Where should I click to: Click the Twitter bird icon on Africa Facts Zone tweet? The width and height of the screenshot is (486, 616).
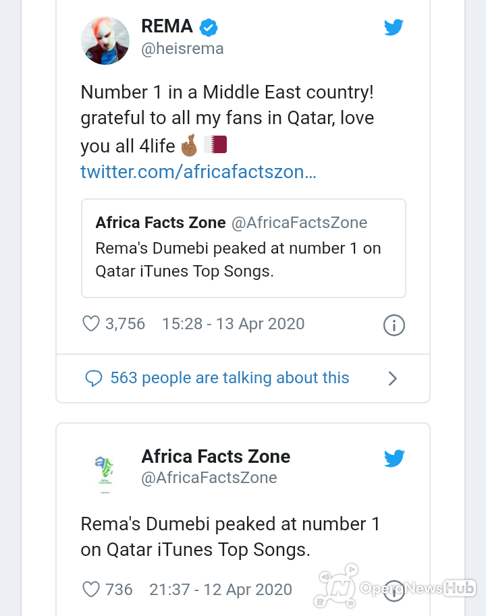[394, 458]
